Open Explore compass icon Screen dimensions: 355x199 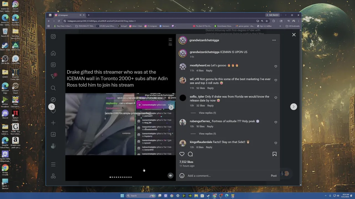pos(53,99)
